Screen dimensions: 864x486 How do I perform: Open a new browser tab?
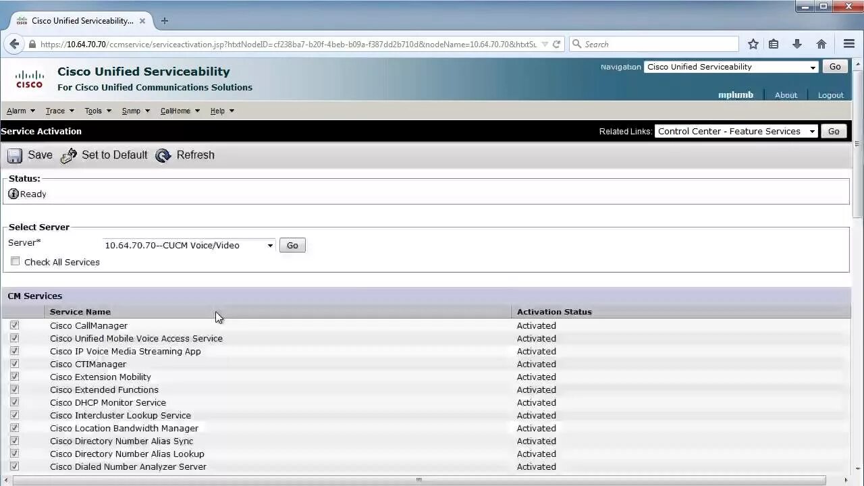(164, 21)
